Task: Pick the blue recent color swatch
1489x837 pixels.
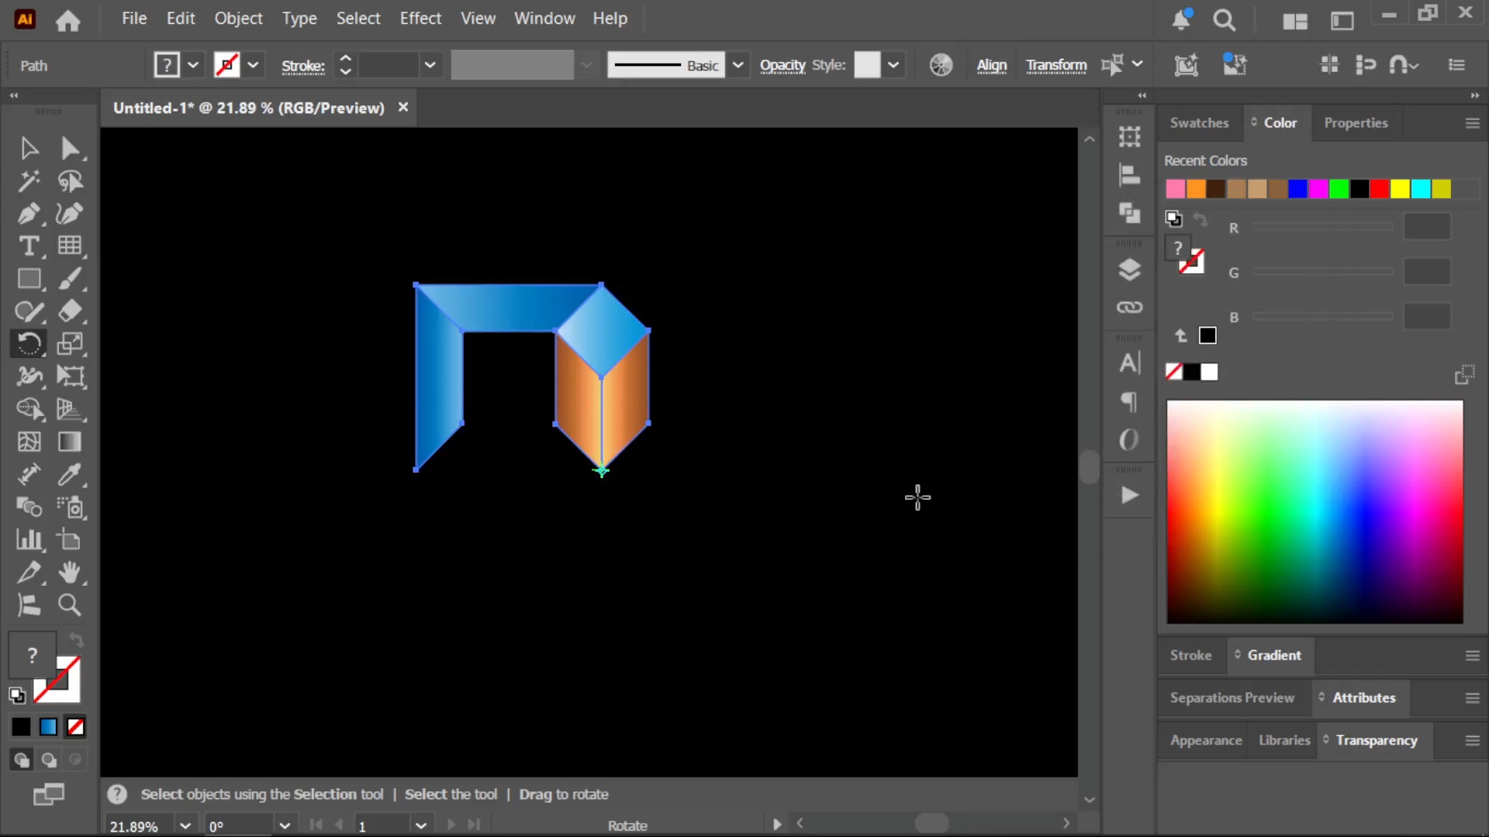Action: click(1297, 189)
